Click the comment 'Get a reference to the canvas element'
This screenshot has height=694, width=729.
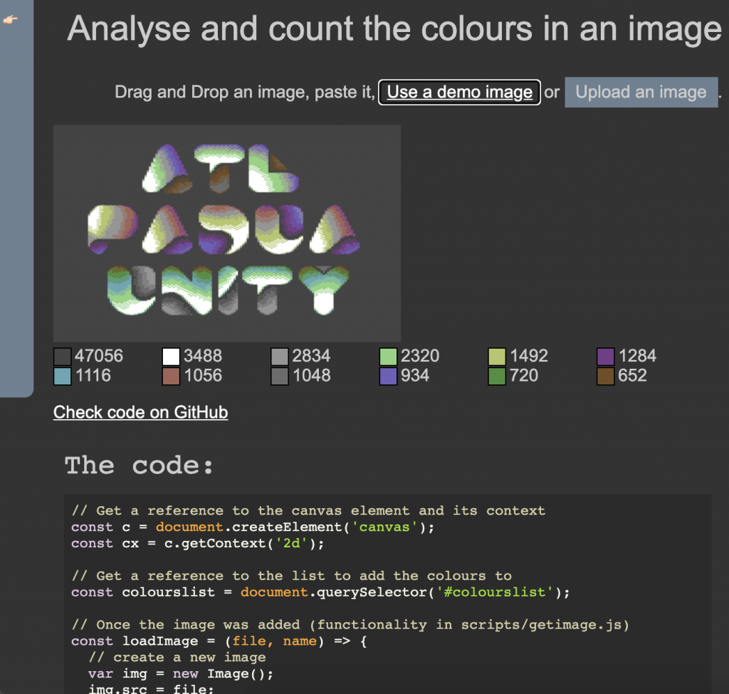308,510
